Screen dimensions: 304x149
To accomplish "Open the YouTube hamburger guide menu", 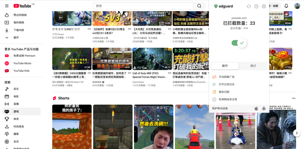I will pyautogui.click(x=7, y=6).
